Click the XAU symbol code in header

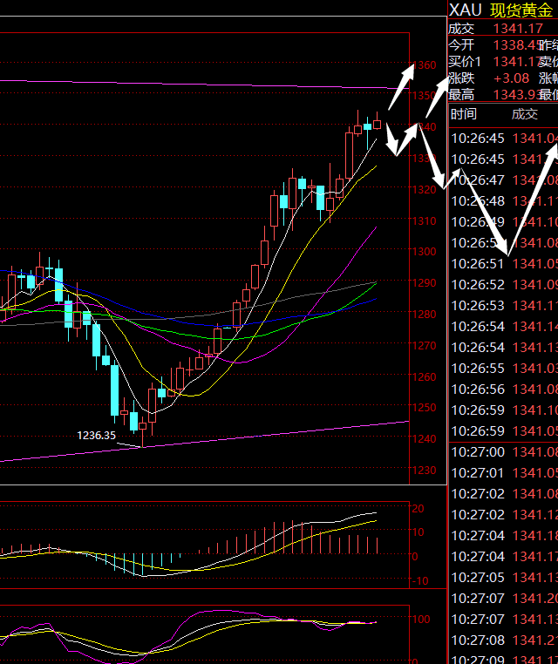click(x=464, y=10)
